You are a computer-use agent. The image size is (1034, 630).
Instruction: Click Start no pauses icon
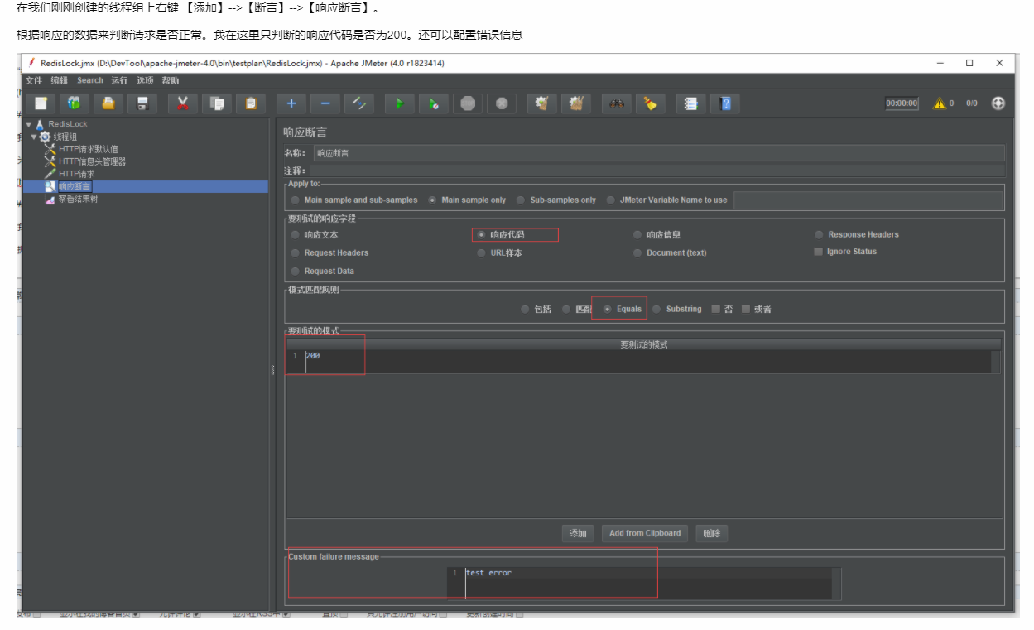[433, 103]
